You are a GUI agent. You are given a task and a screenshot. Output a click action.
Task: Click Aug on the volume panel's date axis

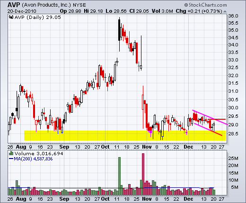[21, 199]
